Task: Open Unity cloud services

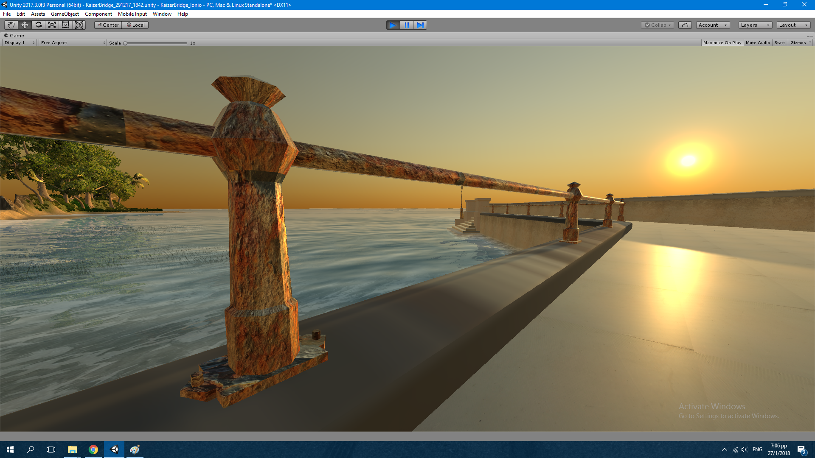Action: coord(685,25)
